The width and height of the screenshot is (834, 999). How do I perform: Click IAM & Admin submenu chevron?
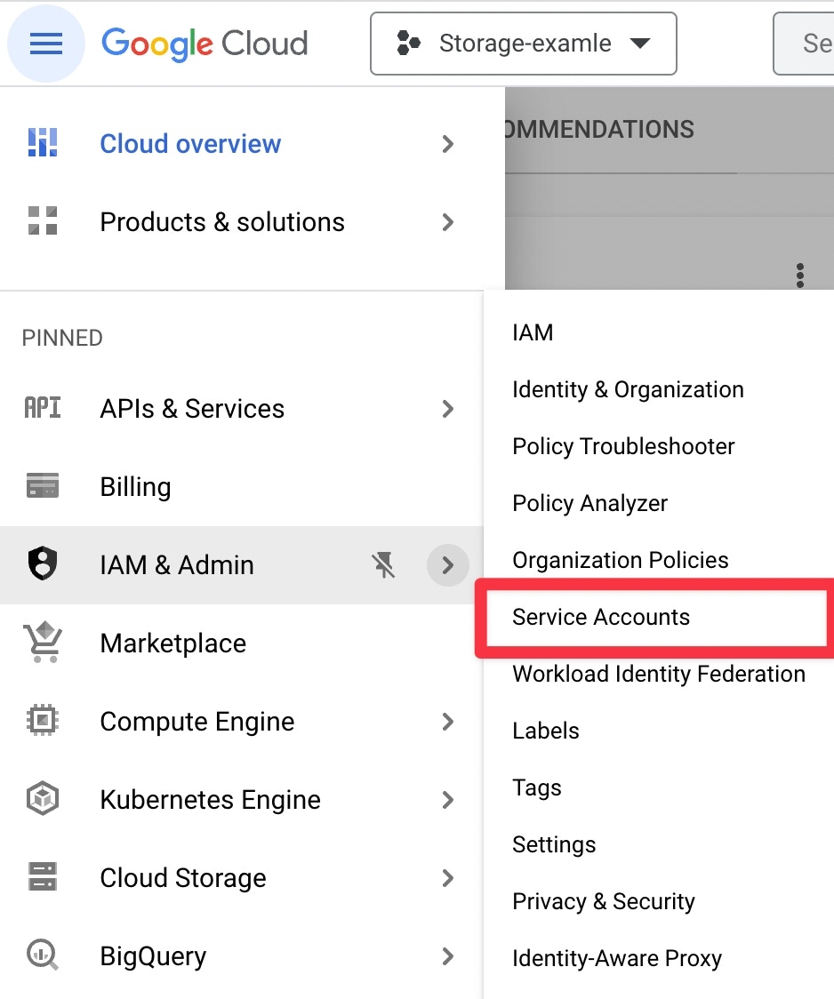(448, 565)
